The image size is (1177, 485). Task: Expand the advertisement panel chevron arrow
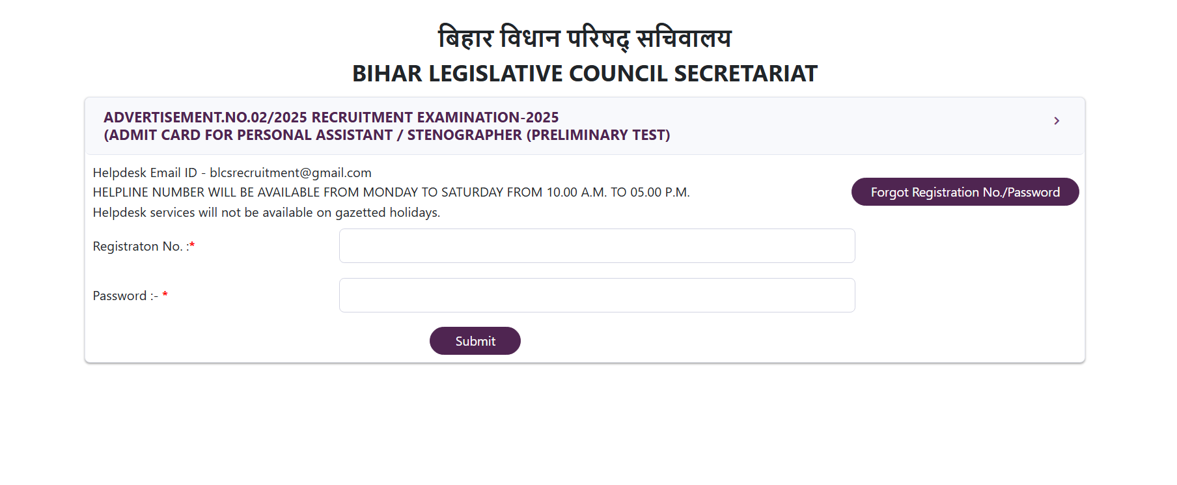[x=1056, y=121]
